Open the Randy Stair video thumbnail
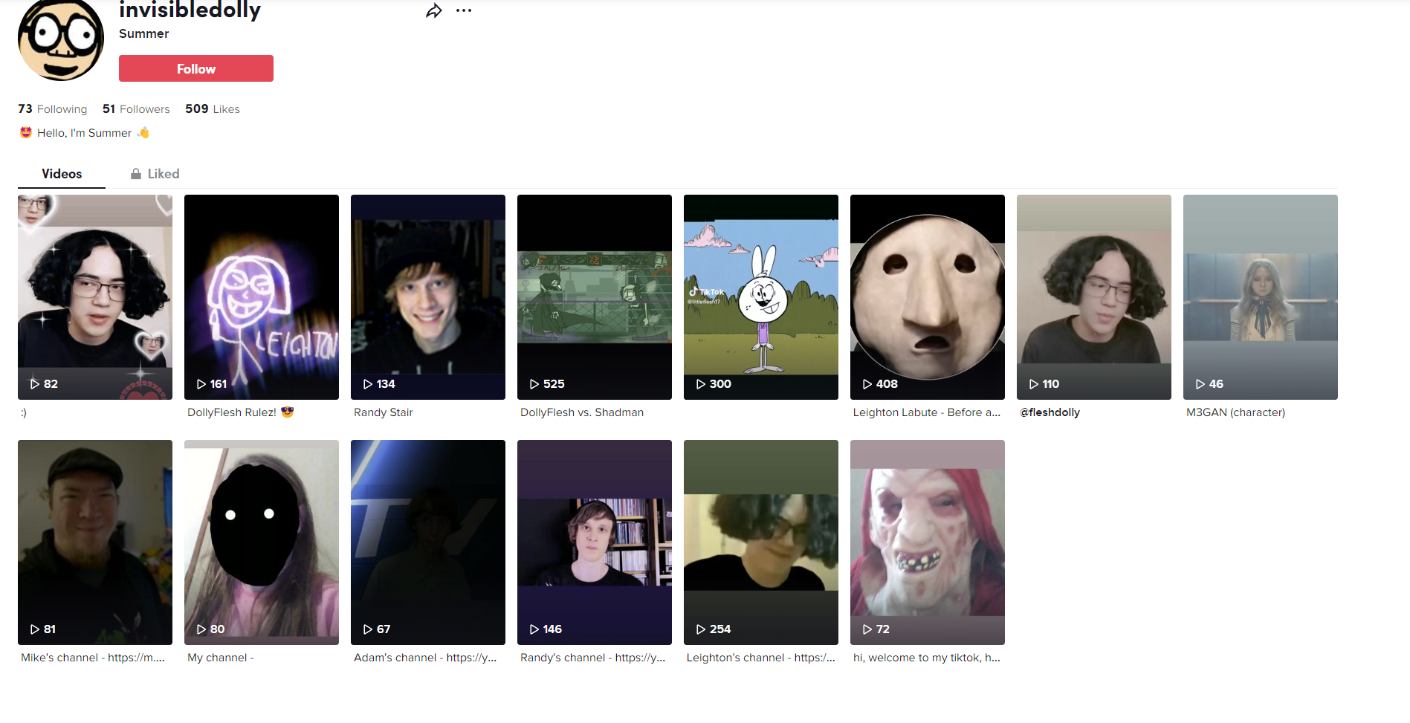The height and width of the screenshot is (723, 1410). 428,297
